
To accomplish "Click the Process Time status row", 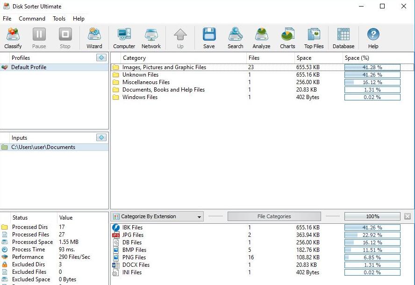I will 54,249.
